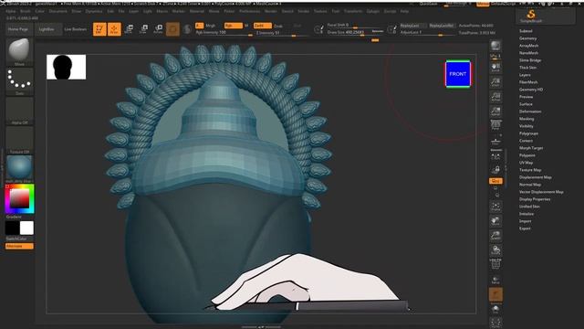This screenshot has width=584, height=329.
Task: Expand the Deformation section
Action: (x=530, y=111)
